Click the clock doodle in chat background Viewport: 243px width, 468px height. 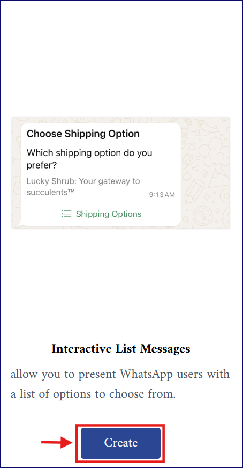pyautogui.click(x=202, y=216)
